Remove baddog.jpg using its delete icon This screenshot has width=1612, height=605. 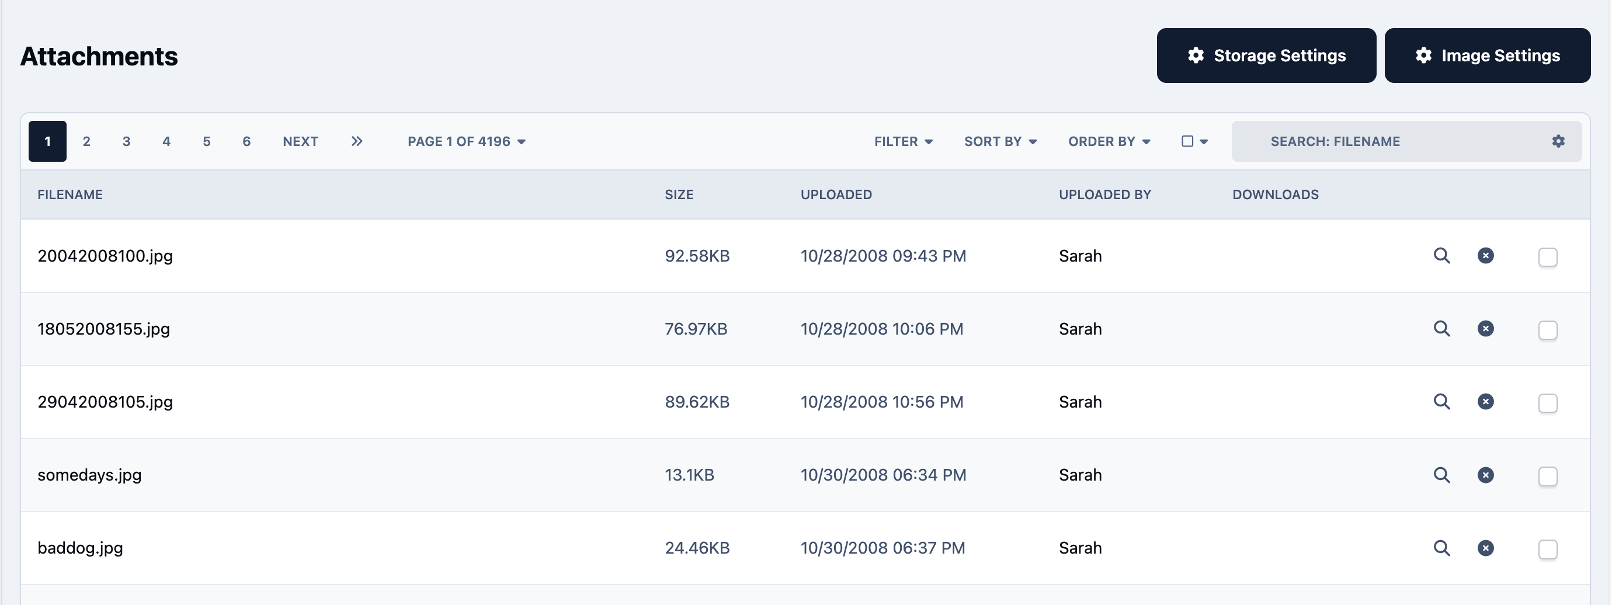(x=1486, y=549)
